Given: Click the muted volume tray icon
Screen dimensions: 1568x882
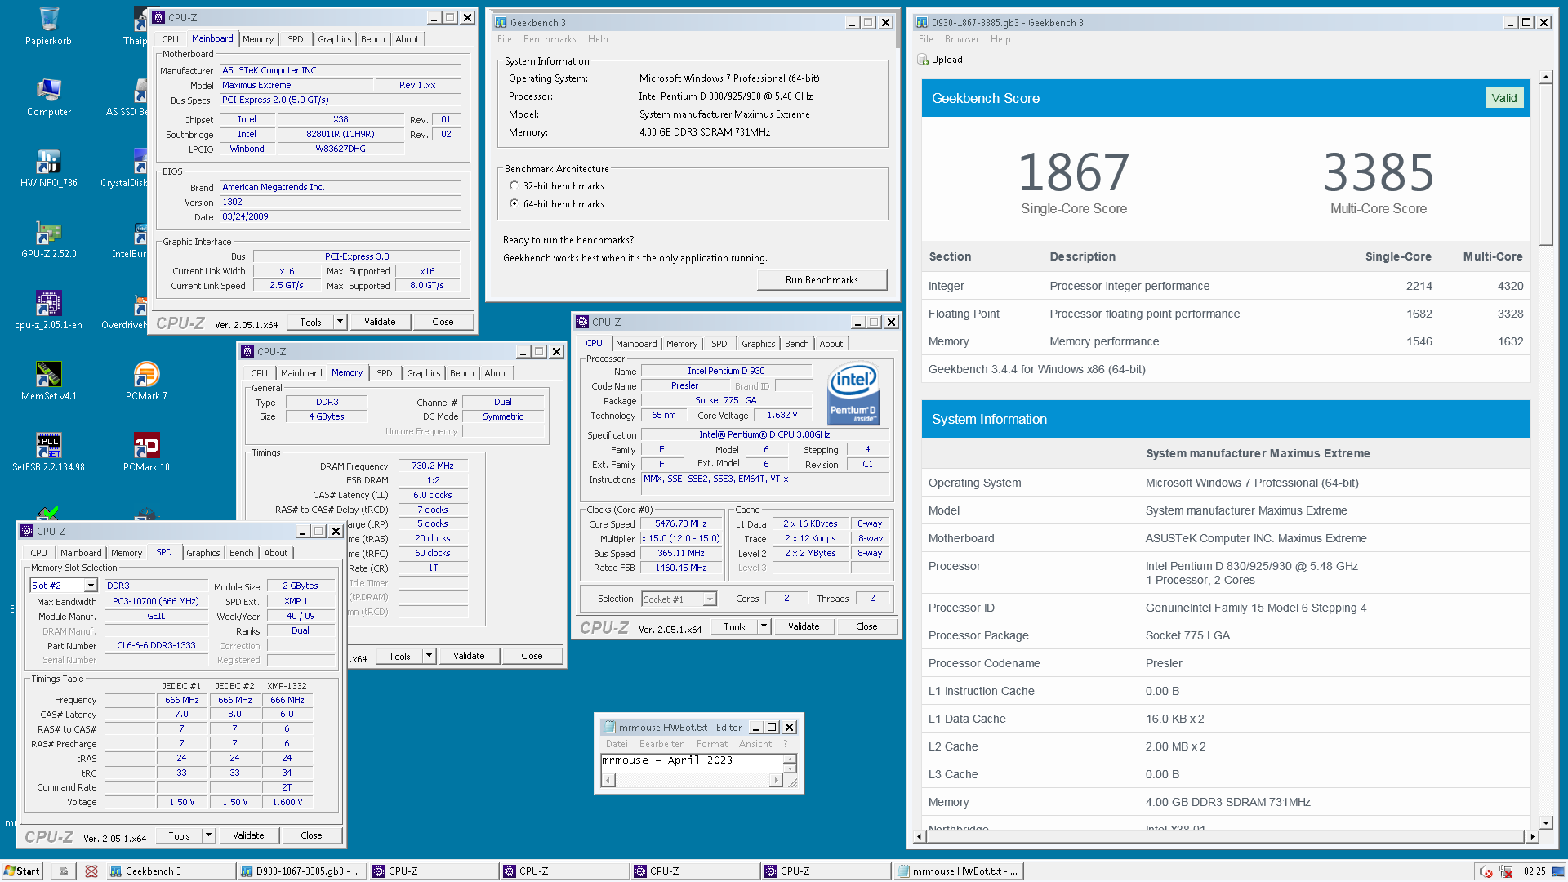Looking at the screenshot, I should click(1486, 871).
